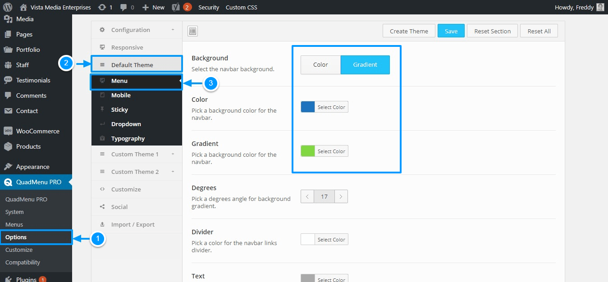Expand the Configuration section

[x=137, y=30]
